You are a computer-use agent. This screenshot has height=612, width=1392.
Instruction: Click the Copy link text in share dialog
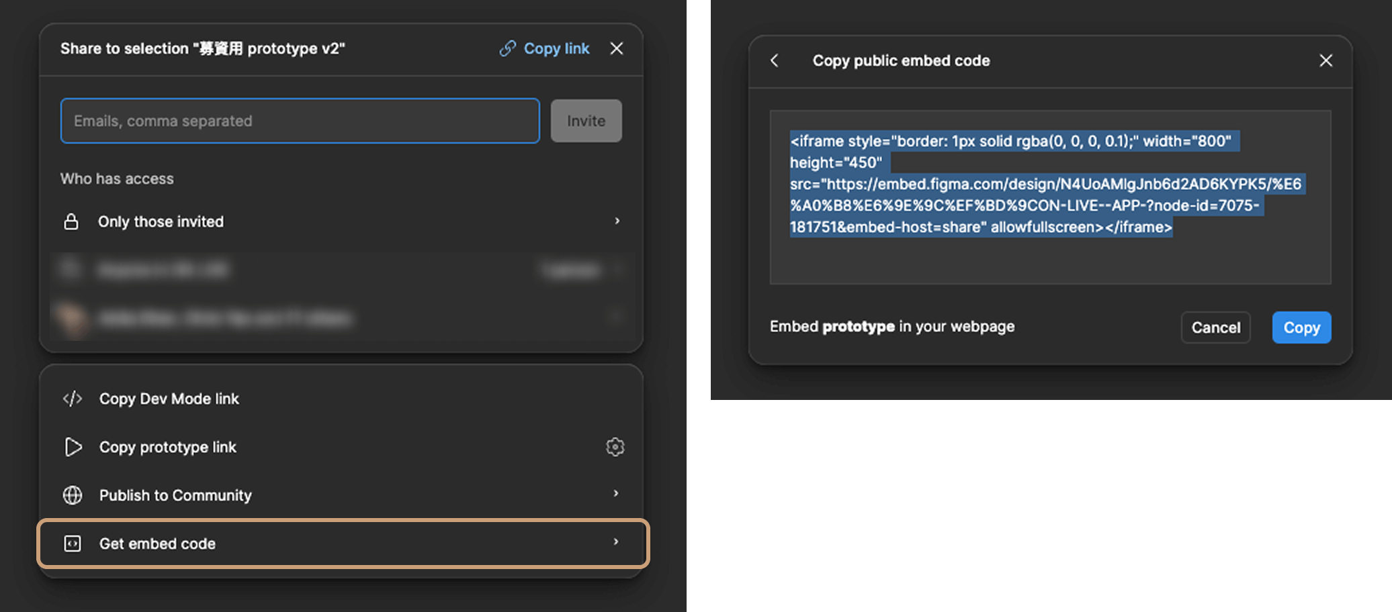point(556,48)
